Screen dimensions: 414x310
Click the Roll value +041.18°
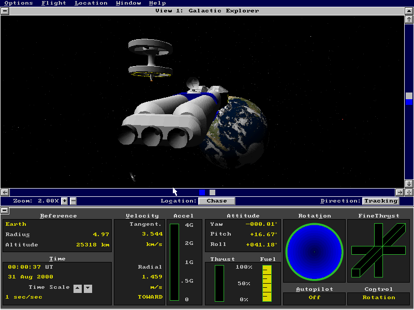[x=261, y=244]
